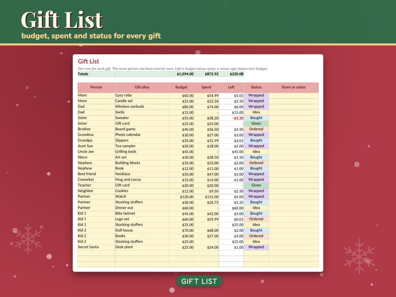Select the Watch gift cell

click(x=142, y=196)
